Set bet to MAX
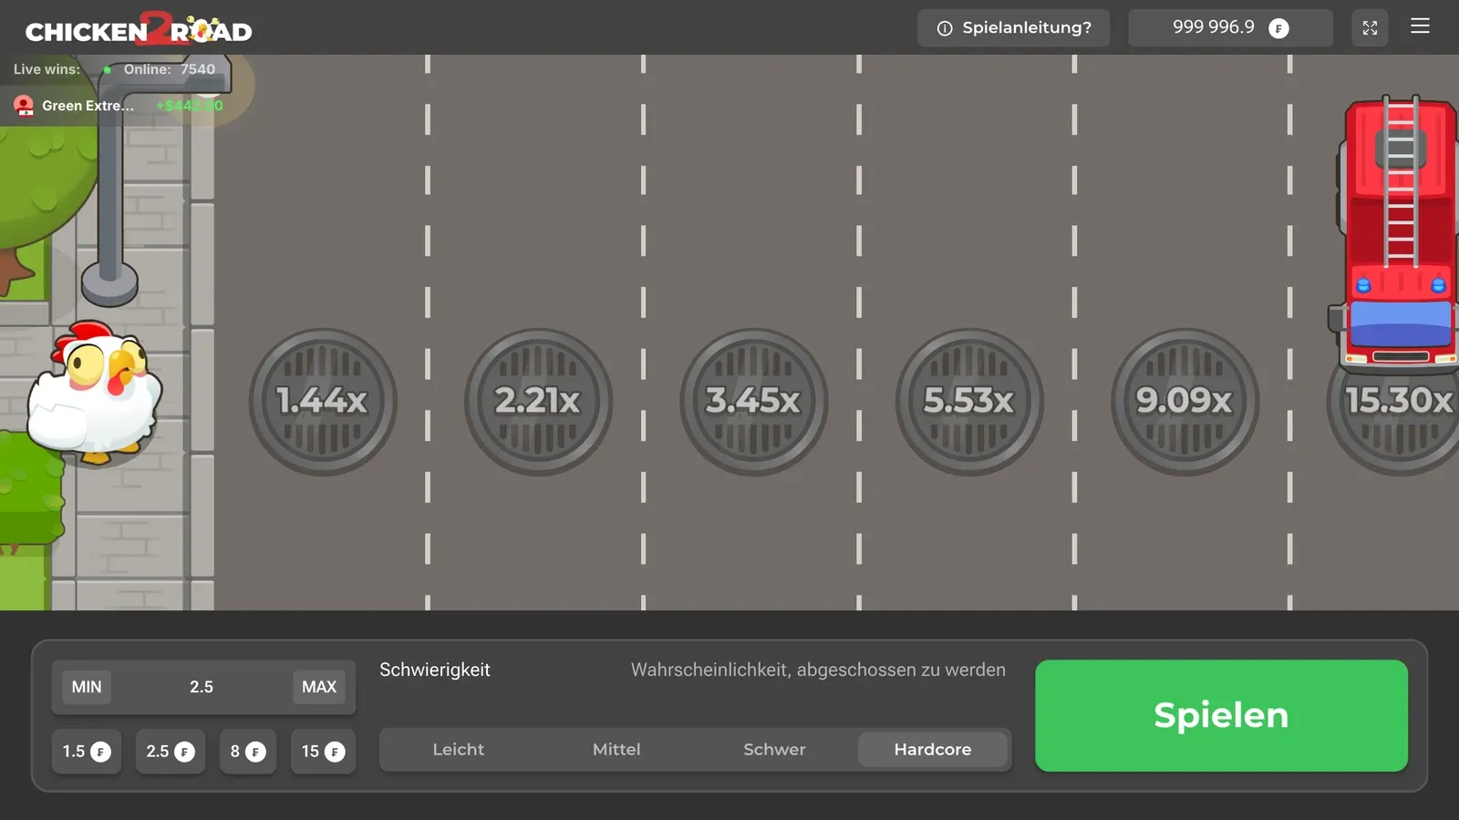 tap(319, 687)
